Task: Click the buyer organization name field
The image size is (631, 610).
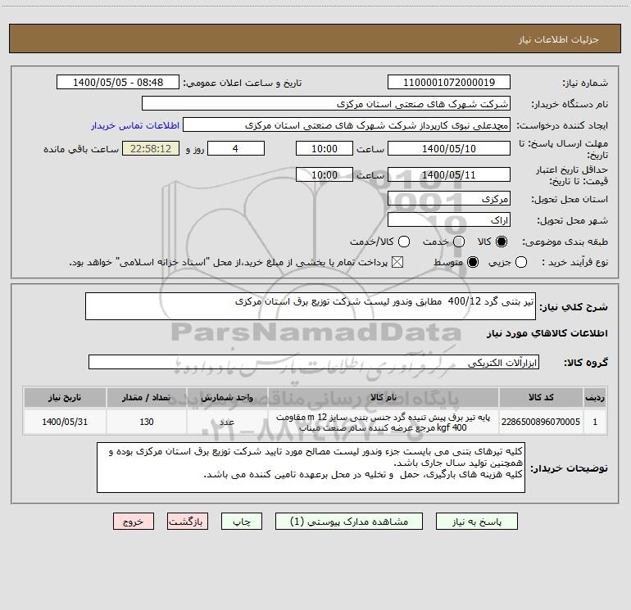Action: coord(326,104)
